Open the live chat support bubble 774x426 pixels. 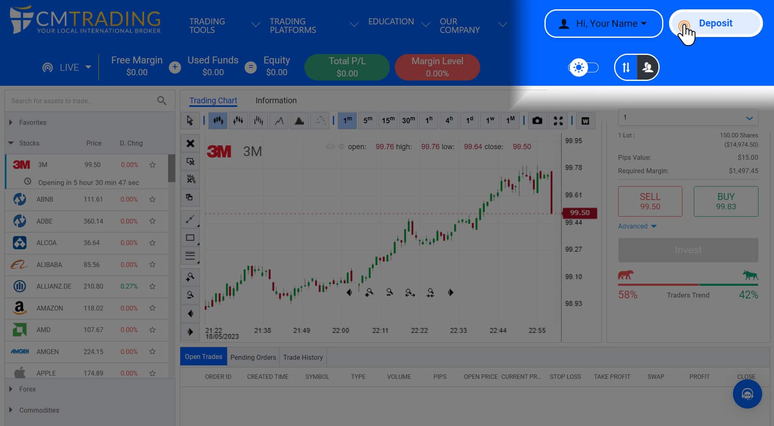[747, 394]
